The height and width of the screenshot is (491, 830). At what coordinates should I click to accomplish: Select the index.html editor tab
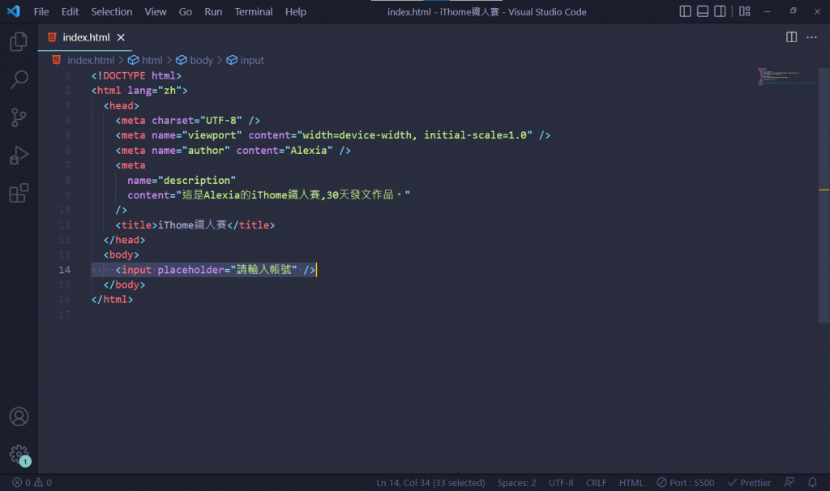[x=84, y=37]
